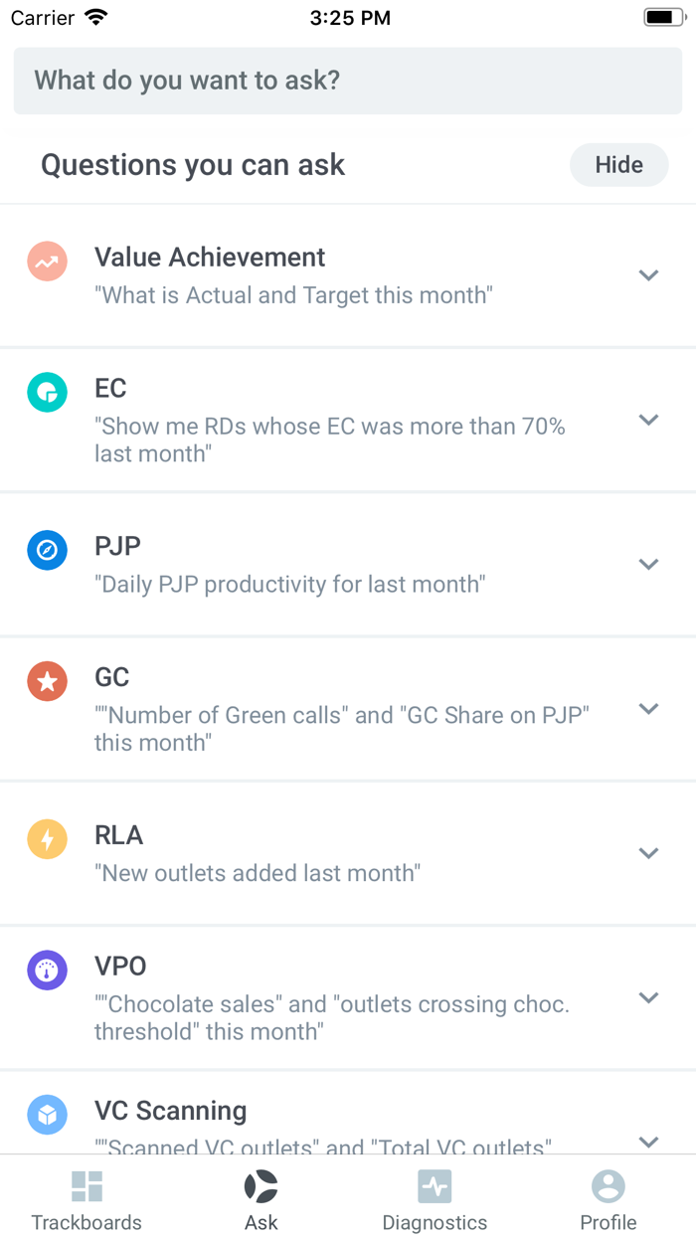Screen dimensions: 696x1237
Task: Select the GC star icon
Action: (47, 680)
